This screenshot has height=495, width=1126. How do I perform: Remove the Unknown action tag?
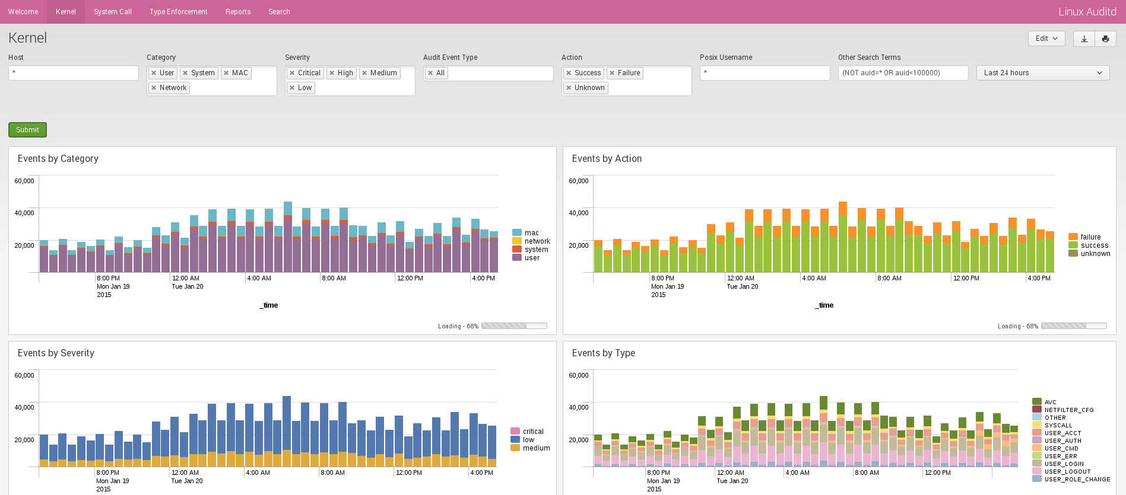coord(569,88)
